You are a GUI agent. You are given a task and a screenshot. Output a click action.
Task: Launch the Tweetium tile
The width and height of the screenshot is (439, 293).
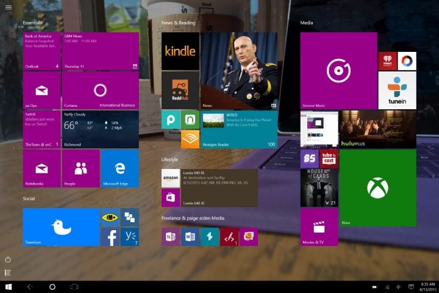point(61,227)
